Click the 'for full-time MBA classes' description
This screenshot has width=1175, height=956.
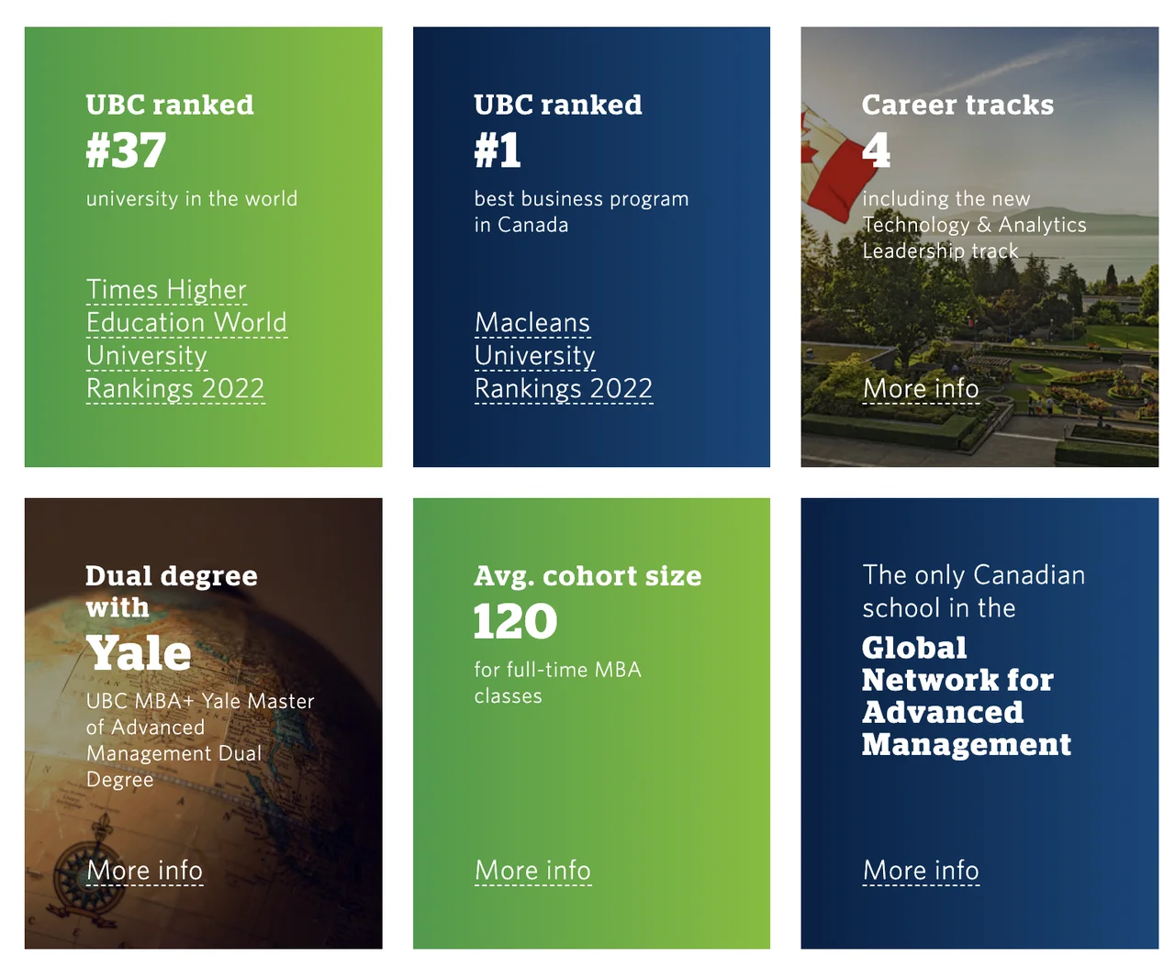pyautogui.click(x=556, y=683)
